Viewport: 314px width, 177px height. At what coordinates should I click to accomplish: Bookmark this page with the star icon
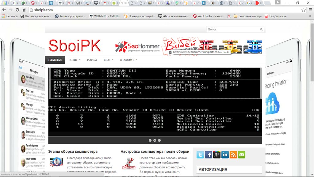[x=303, y=10]
